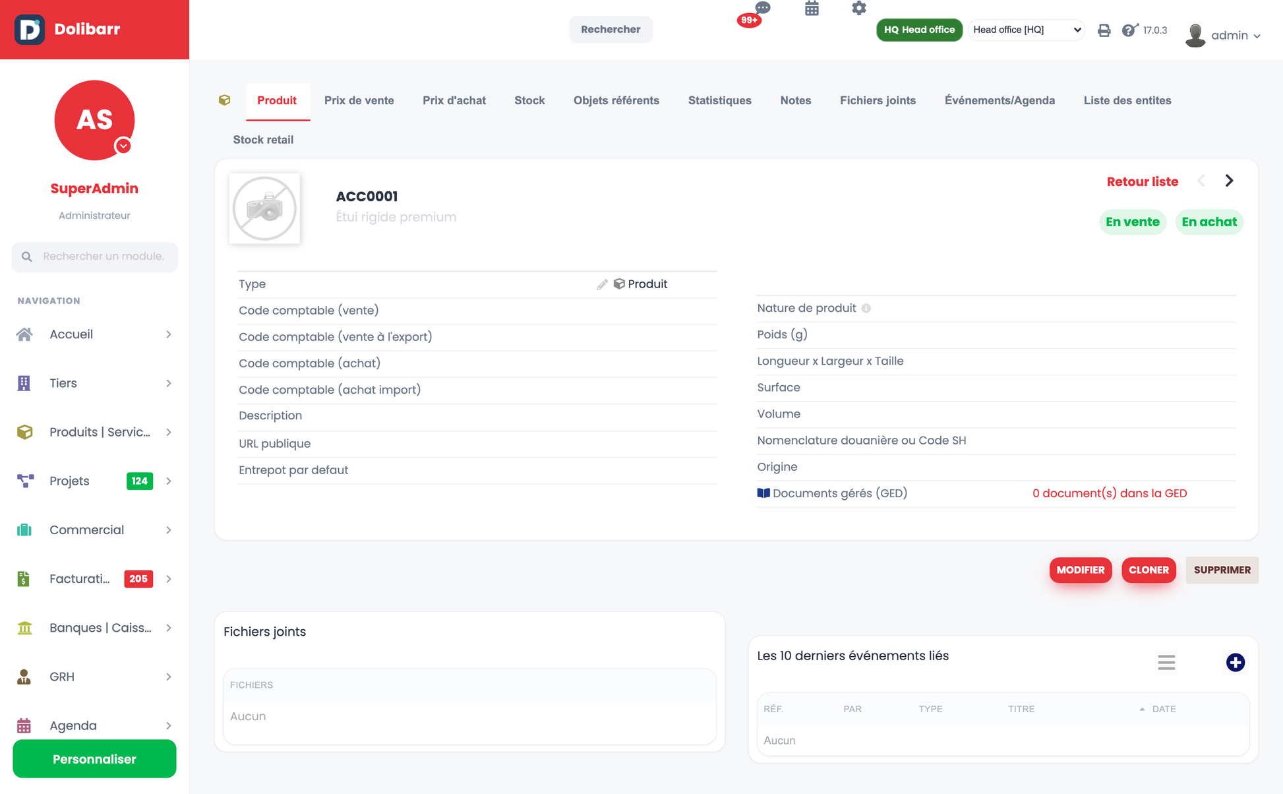1283x794 pixels.
Task: Click the product photo placeholder thumbnail
Action: pyautogui.click(x=264, y=208)
